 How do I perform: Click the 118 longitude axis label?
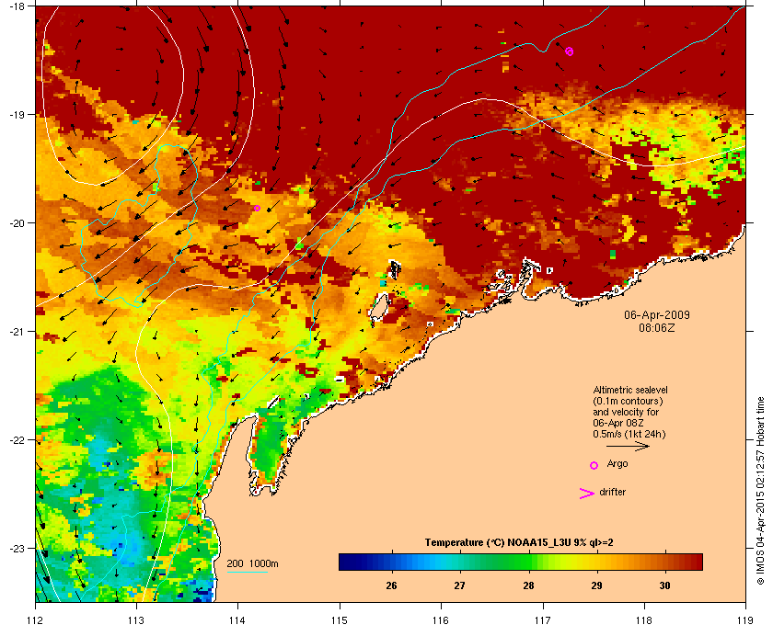pyautogui.click(x=644, y=619)
